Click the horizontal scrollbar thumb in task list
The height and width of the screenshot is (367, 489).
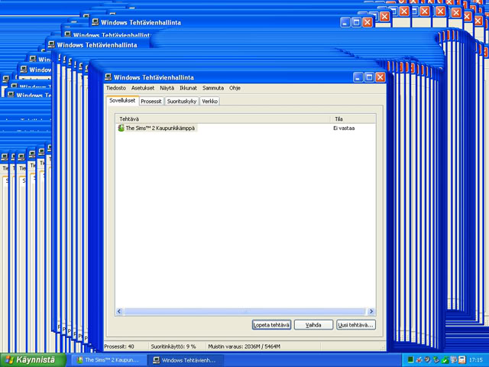[244, 311]
